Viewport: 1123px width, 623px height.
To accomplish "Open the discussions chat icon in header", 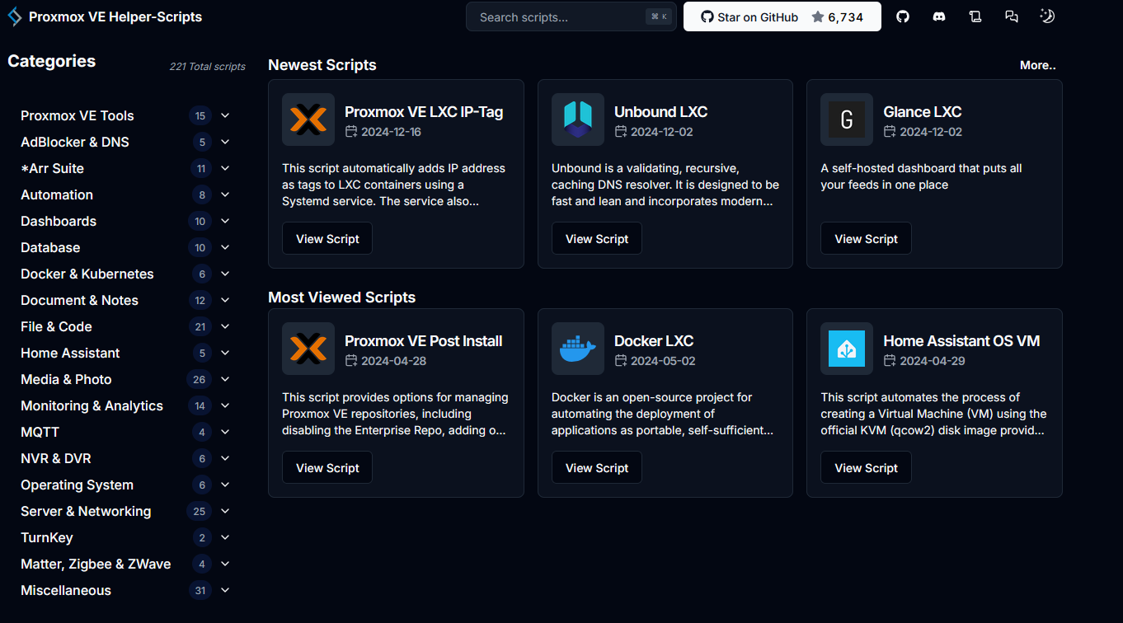I will pos(1012,16).
